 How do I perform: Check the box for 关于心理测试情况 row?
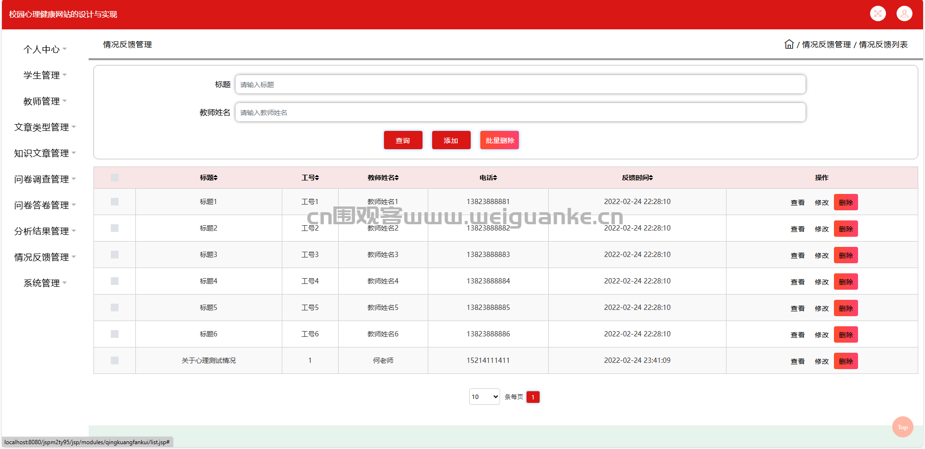[x=115, y=360]
